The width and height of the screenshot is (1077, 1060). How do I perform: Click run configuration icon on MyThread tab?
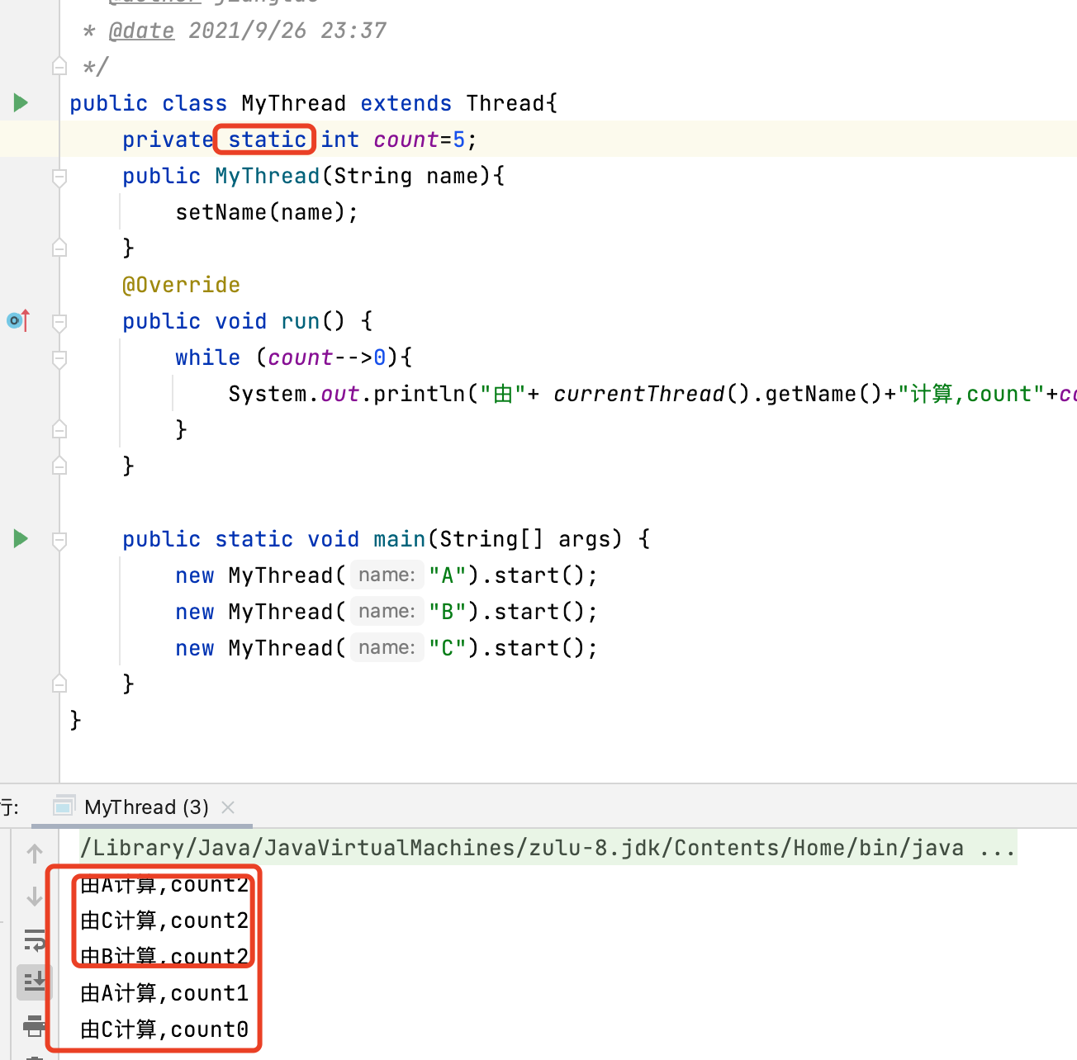(63, 807)
